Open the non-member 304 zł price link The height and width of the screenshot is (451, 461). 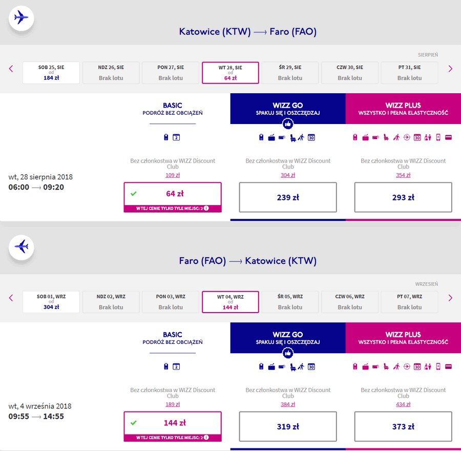tap(288, 175)
